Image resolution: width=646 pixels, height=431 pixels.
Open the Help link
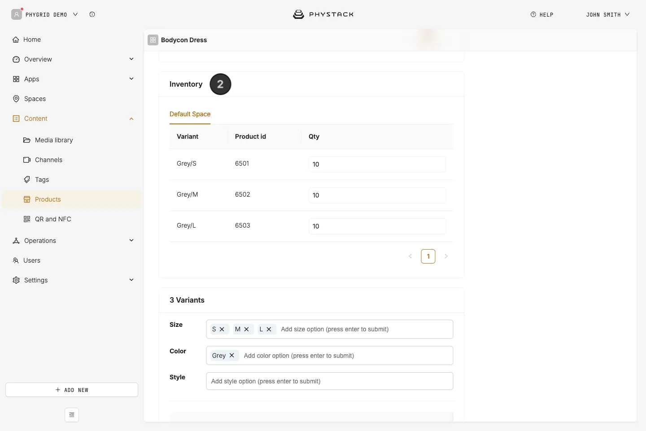542,14
